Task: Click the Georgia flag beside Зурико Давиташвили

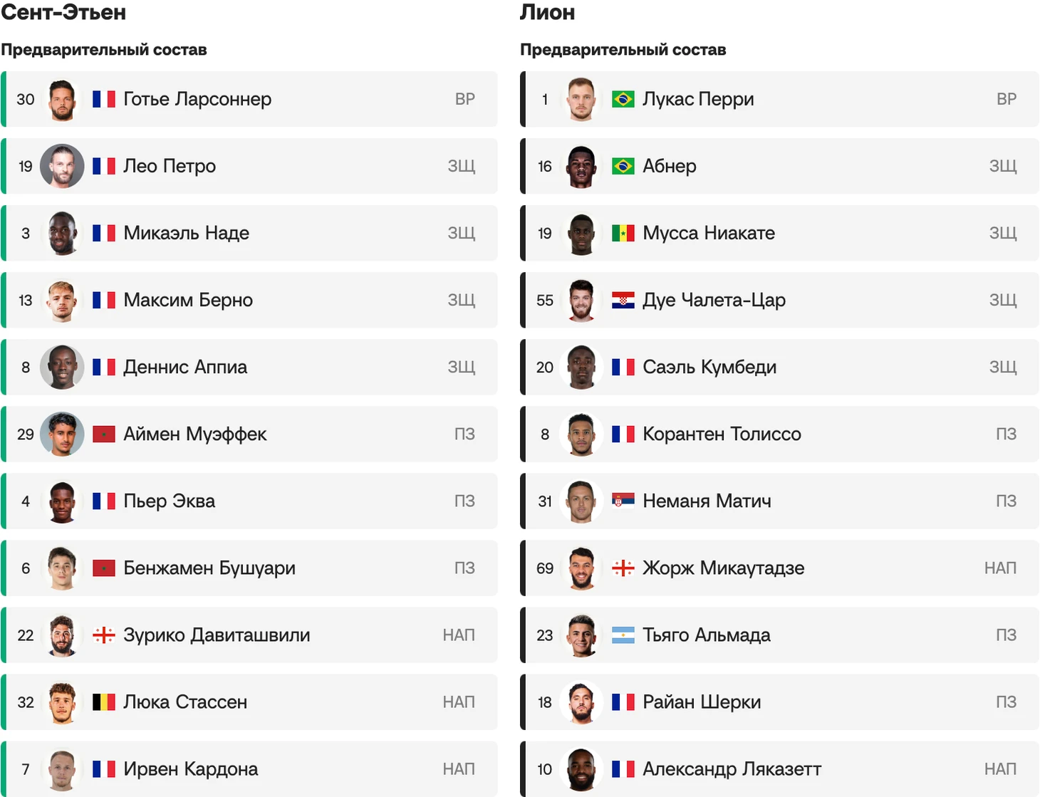Action: pyautogui.click(x=104, y=635)
